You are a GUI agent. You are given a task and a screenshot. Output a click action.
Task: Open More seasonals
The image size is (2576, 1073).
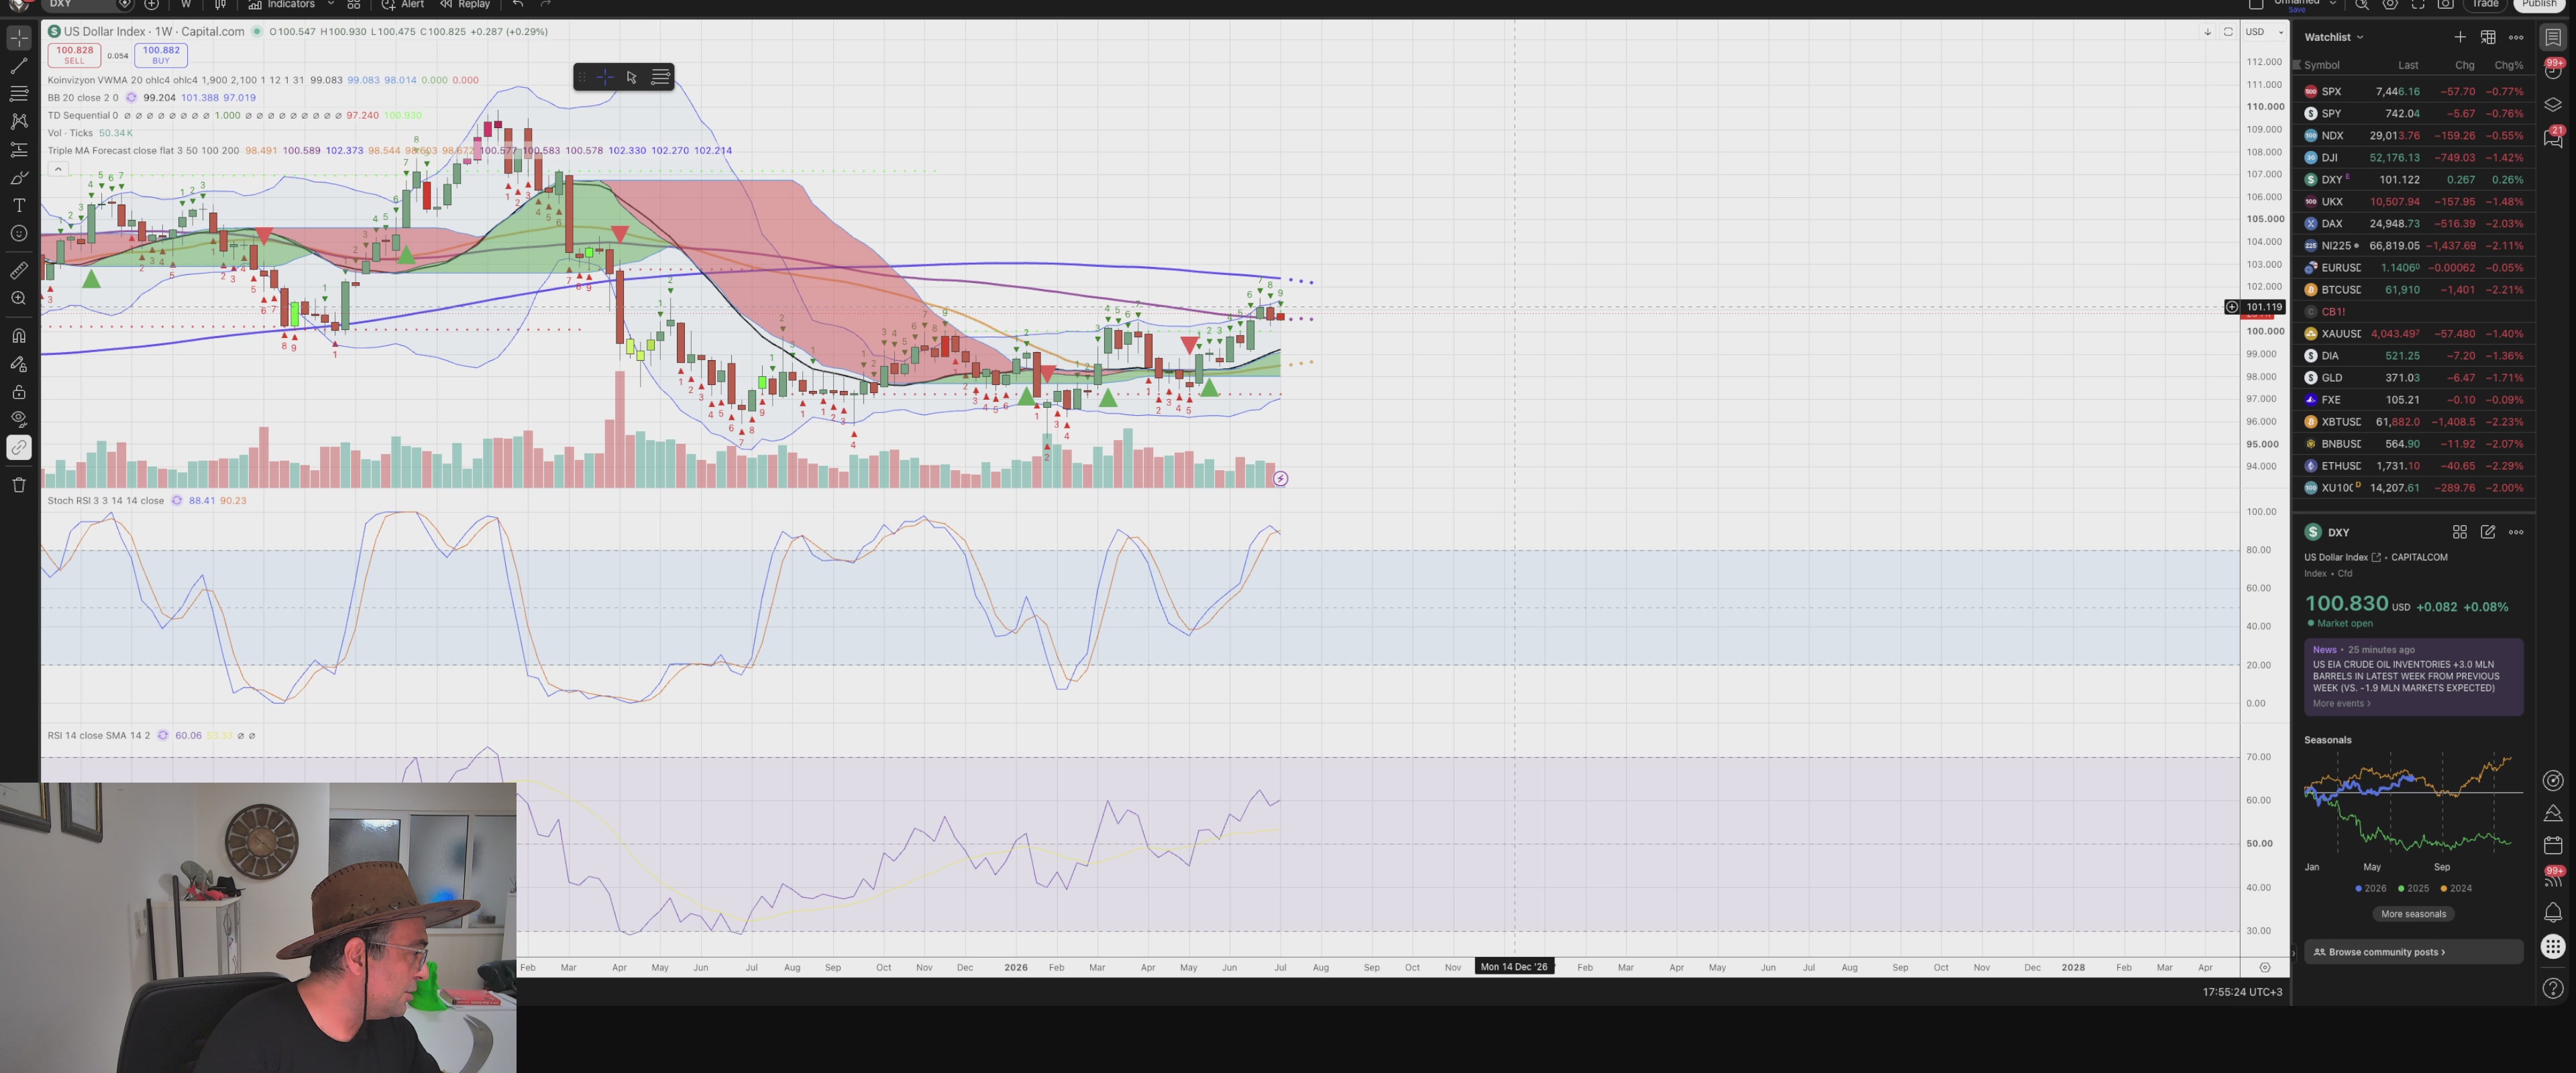tap(2413, 914)
